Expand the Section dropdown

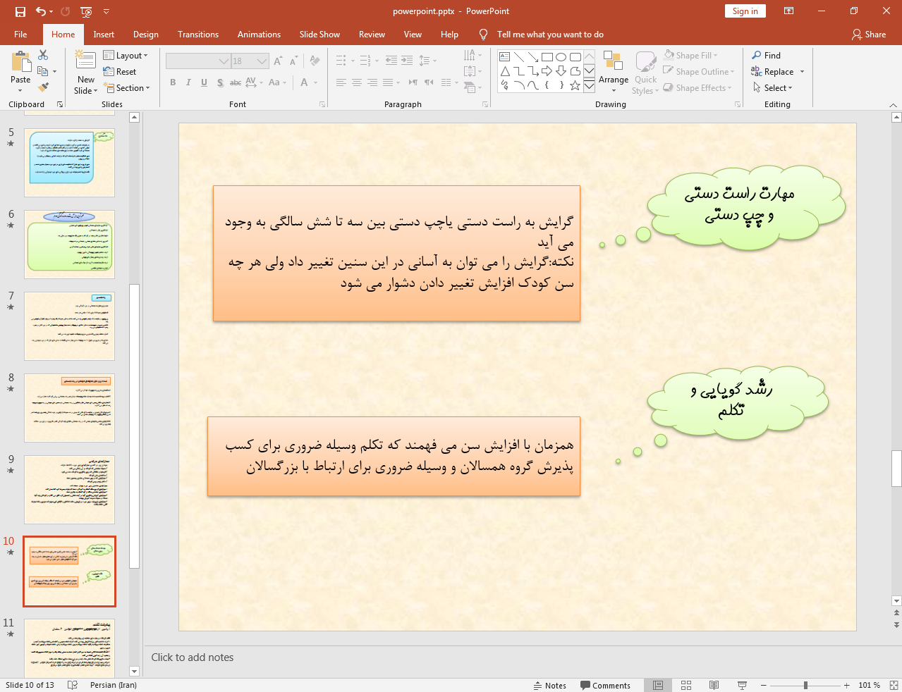point(127,87)
